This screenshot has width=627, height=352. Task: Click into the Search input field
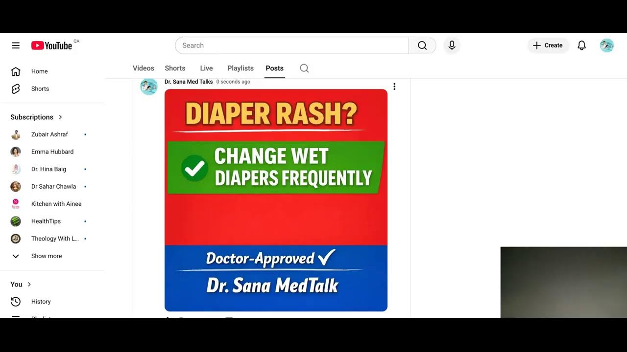coord(292,45)
